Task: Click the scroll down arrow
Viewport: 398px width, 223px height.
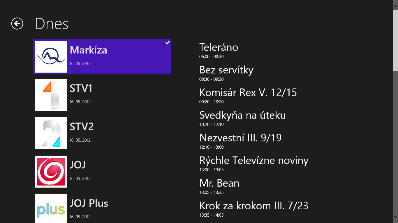Action: pos(395,216)
